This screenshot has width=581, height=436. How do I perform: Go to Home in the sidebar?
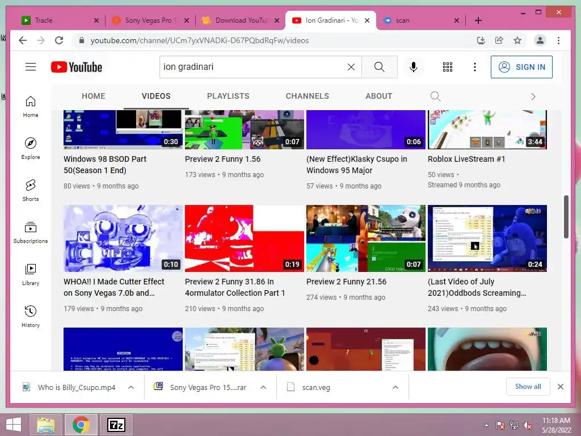[31, 107]
